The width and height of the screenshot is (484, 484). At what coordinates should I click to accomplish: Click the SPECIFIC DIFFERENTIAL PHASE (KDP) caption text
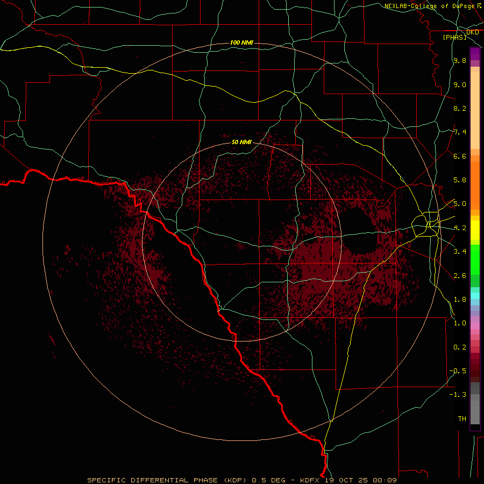tap(167, 480)
